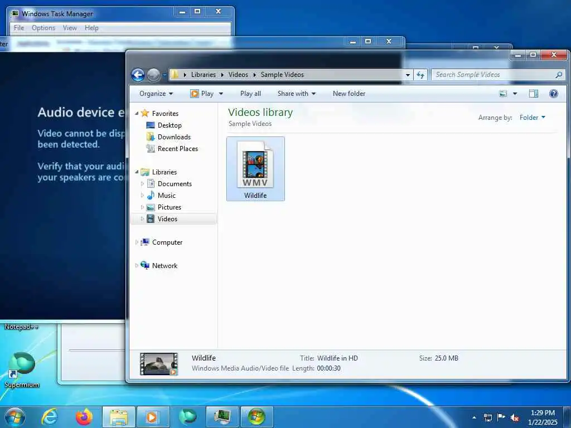This screenshot has width=571, height=428.
Task: Open Downloads under Favorites
Action: (174, 137)
